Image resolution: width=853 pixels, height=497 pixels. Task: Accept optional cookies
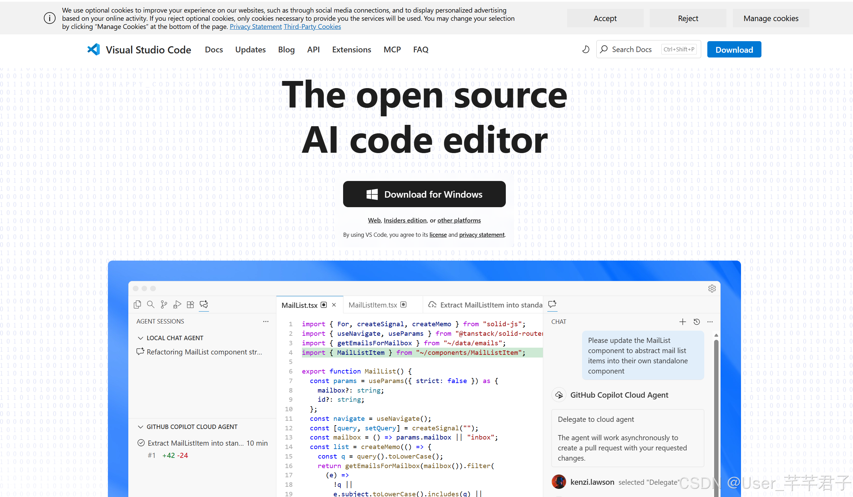tap(605, 18)
